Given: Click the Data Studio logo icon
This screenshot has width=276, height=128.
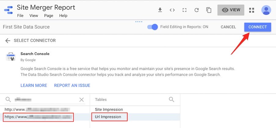Looking at the screenshot, I should coord(9,10).
